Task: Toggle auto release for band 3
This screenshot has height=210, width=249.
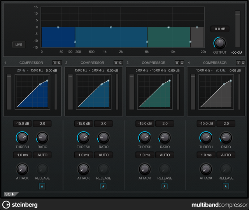Action: click(165, 186)
